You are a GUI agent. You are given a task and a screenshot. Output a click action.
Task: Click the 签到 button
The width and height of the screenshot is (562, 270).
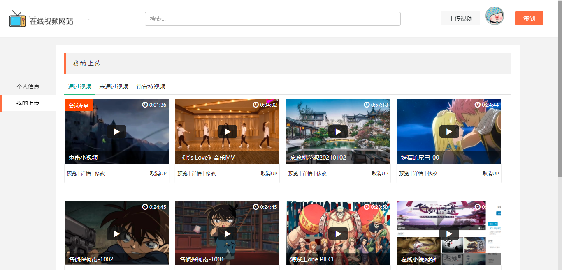529,18
